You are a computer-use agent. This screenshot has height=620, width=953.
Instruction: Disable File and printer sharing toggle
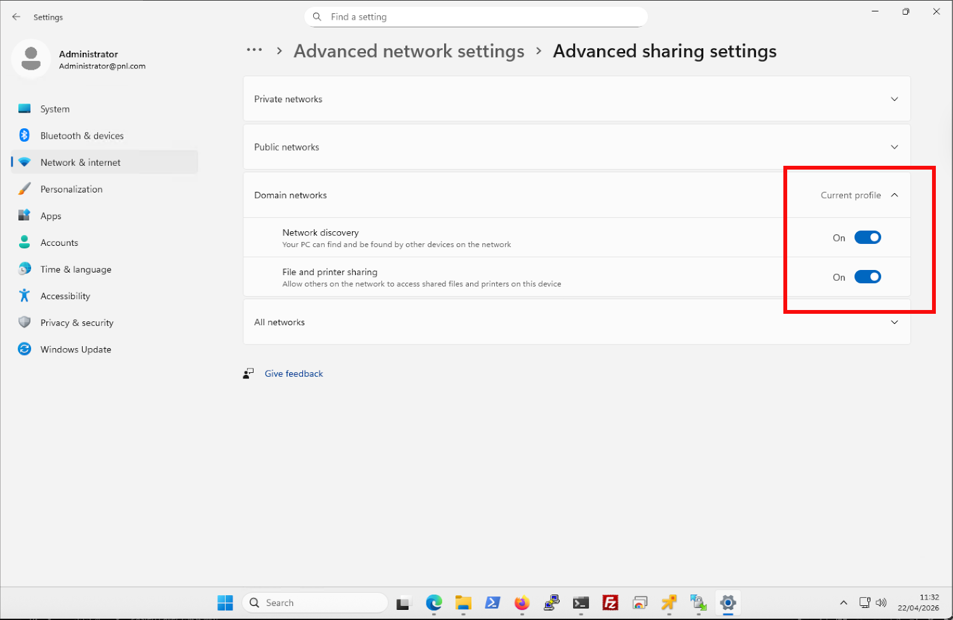(867, 277)
